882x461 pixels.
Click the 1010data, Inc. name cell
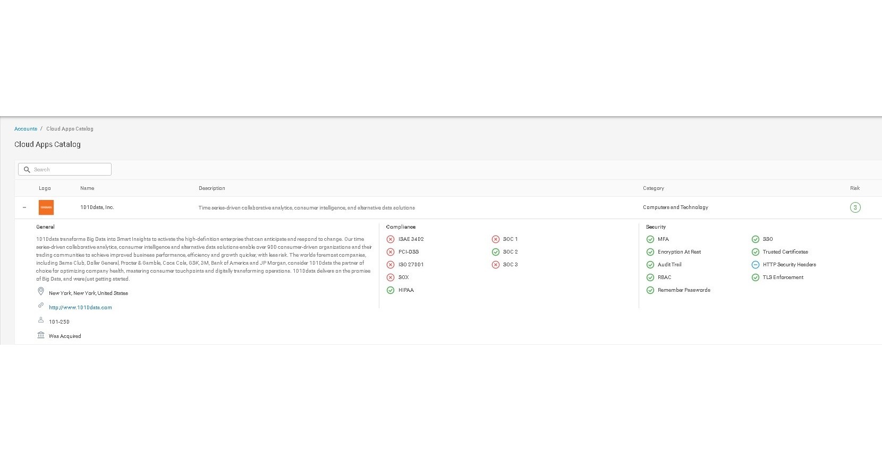click(x=97, y=207)
